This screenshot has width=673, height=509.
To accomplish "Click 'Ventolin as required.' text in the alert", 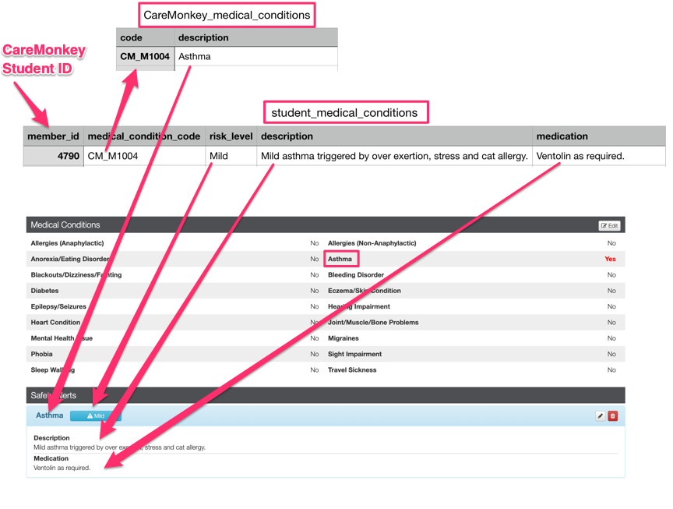I will [62, 468].
